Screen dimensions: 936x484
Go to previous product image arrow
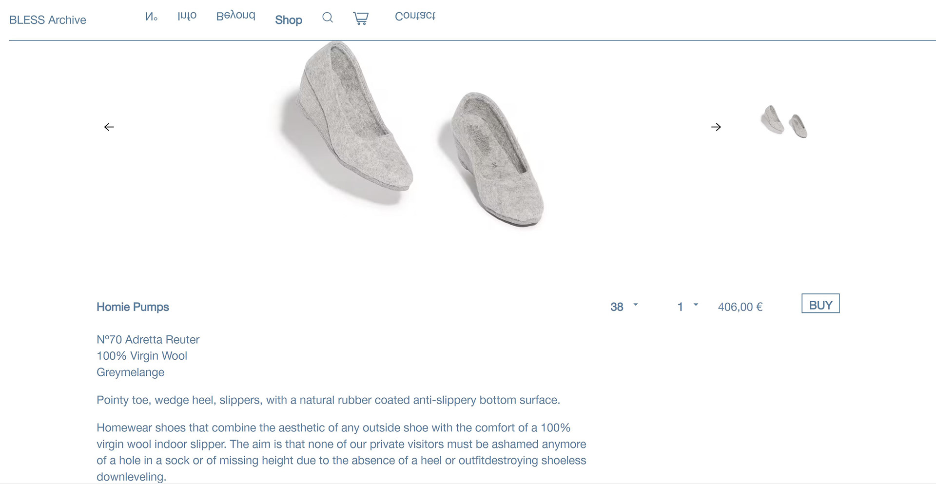pos(109,127)
